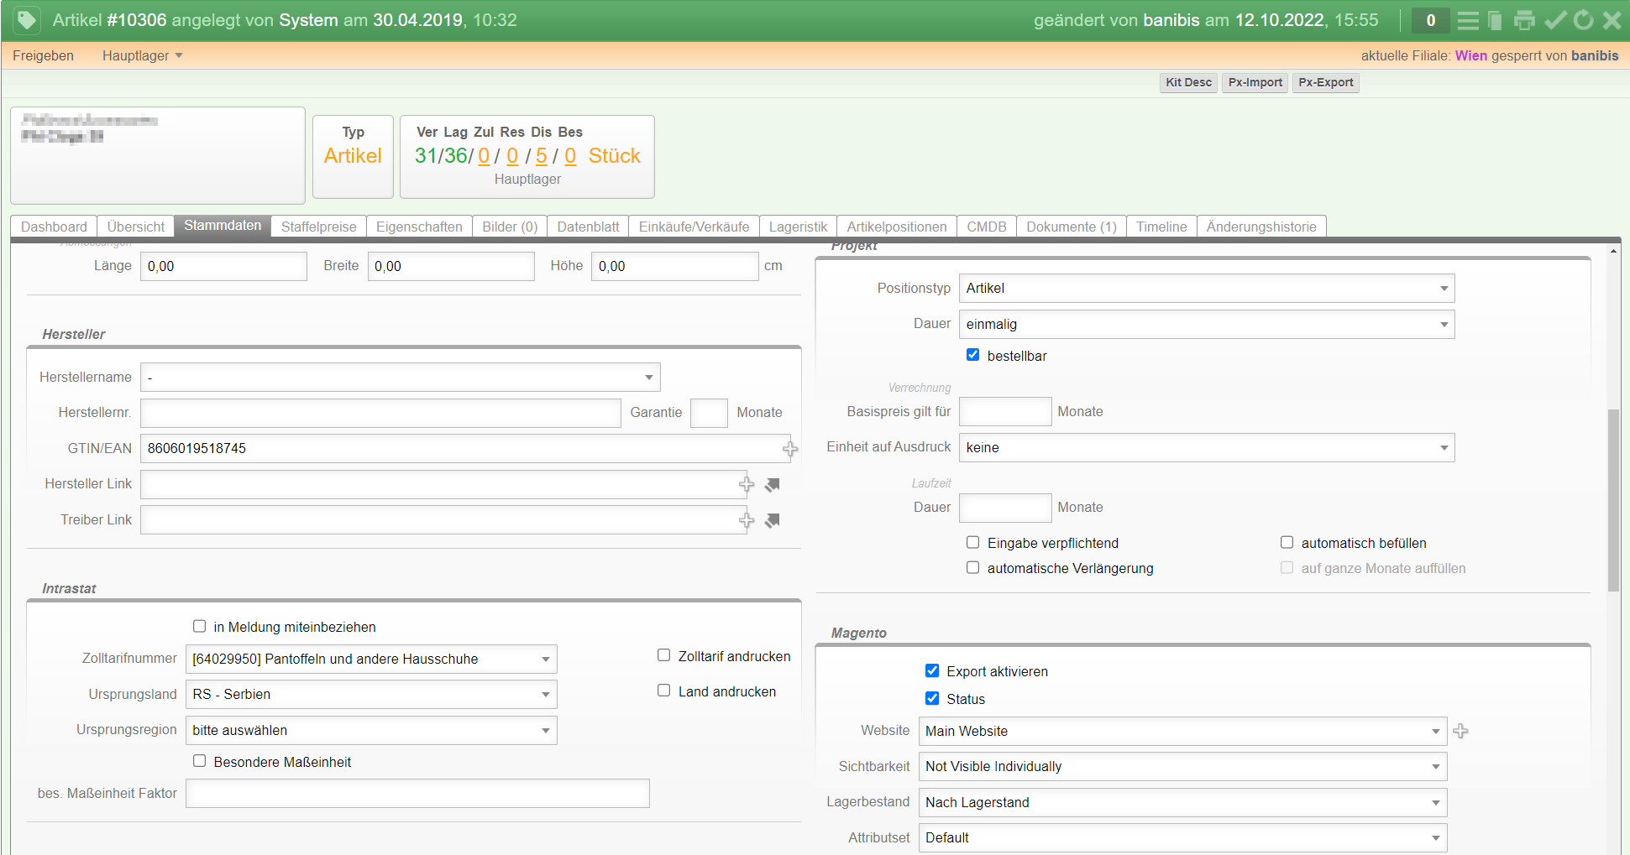Viewport: 1630px width, 855px height.
Task: Click Kit Desc button
Action: click(1188, 82)
